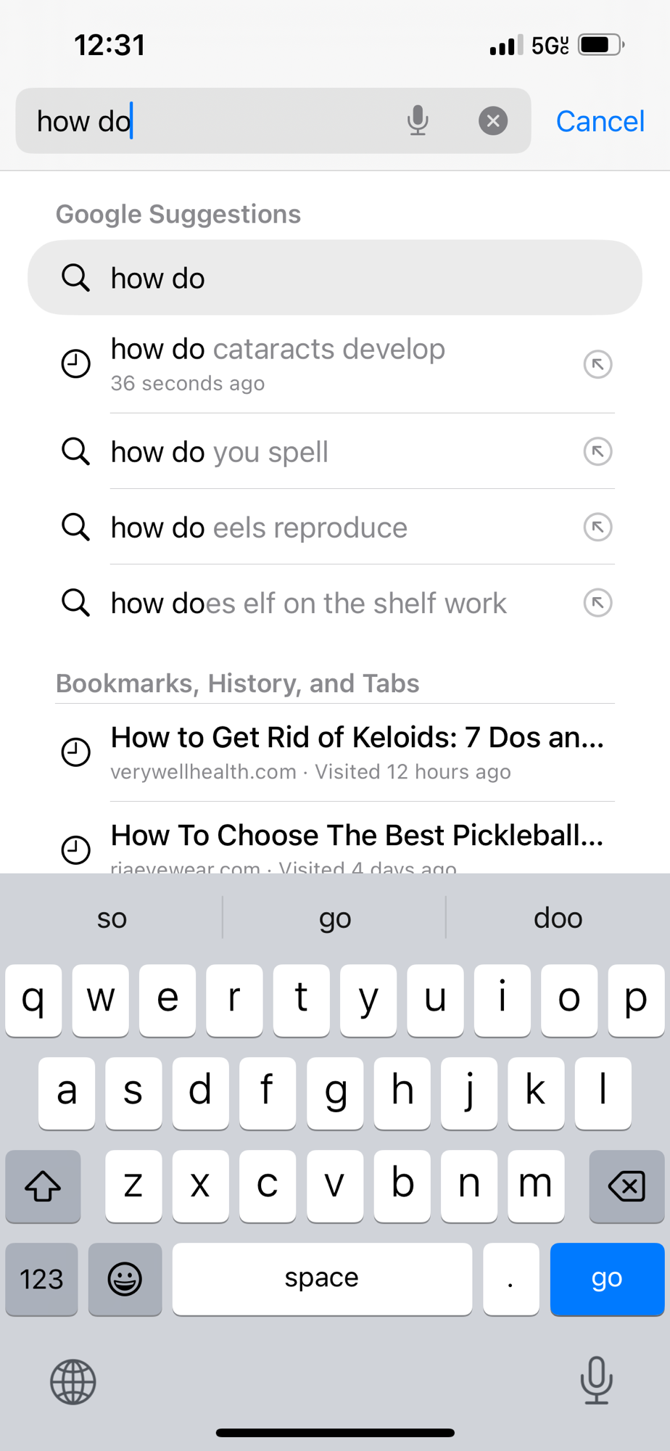Image resolution: width=670 pixels, height=1451 pixels.
Task: Tap the keyboard dictation microphone icon
Action: [x=596, y=1380]
